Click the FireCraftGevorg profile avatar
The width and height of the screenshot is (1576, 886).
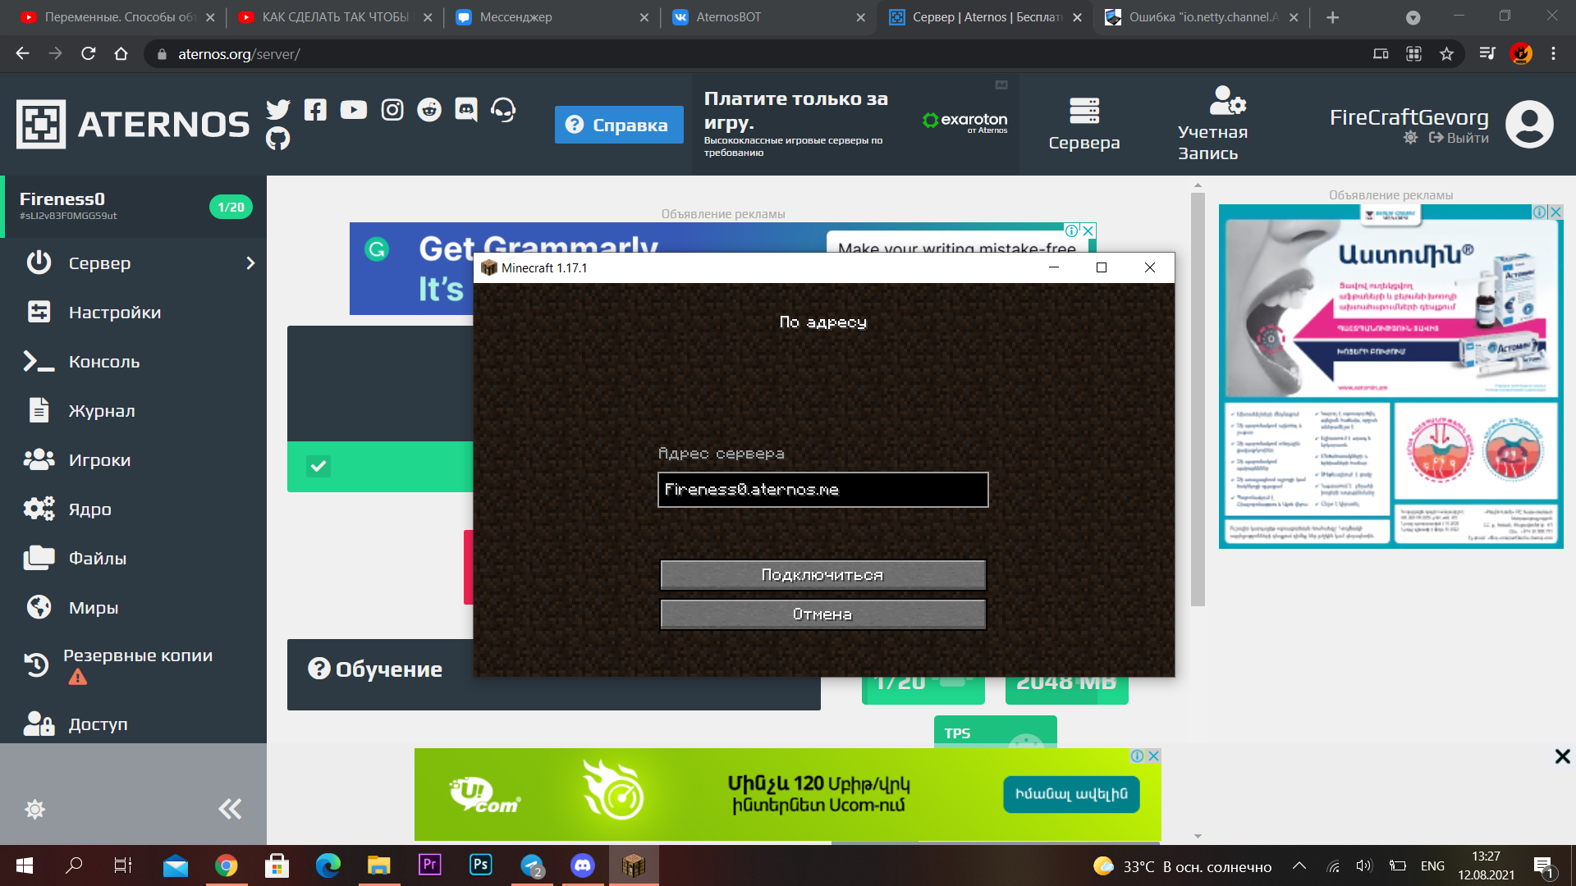click(1529, 125)
